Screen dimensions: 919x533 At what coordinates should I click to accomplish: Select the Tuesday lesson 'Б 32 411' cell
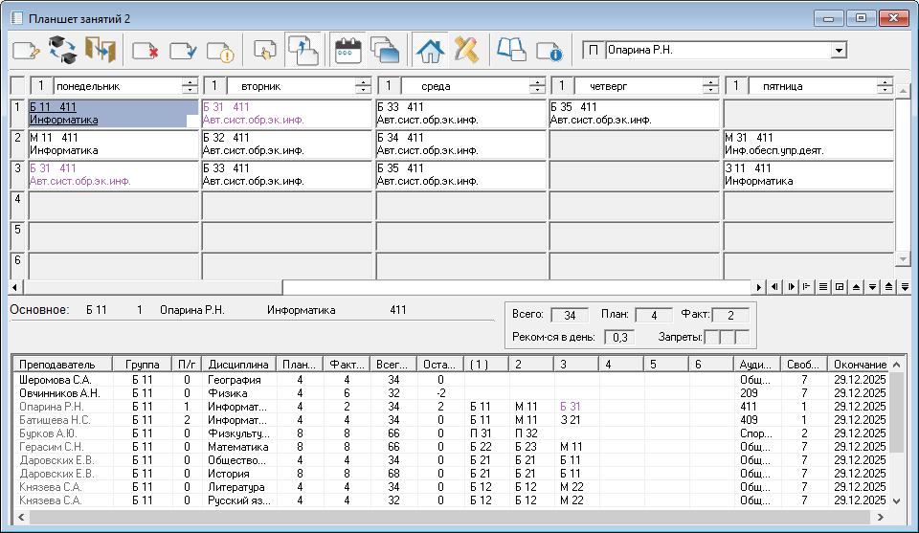coord(287,144)
